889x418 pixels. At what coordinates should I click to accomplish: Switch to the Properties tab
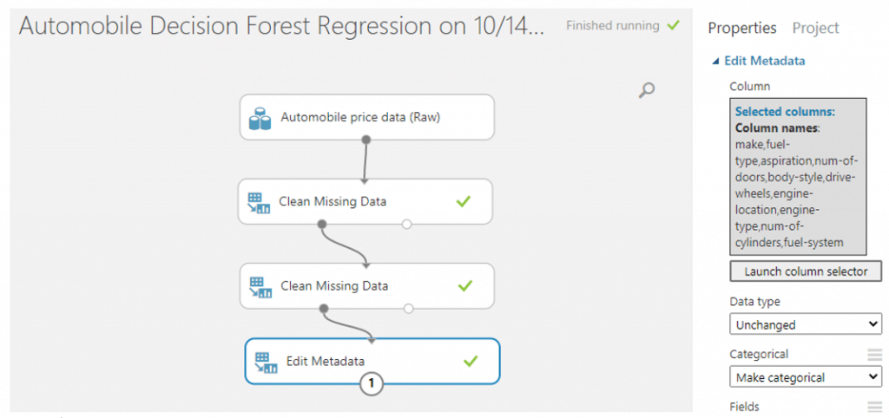tap(742, 28)
